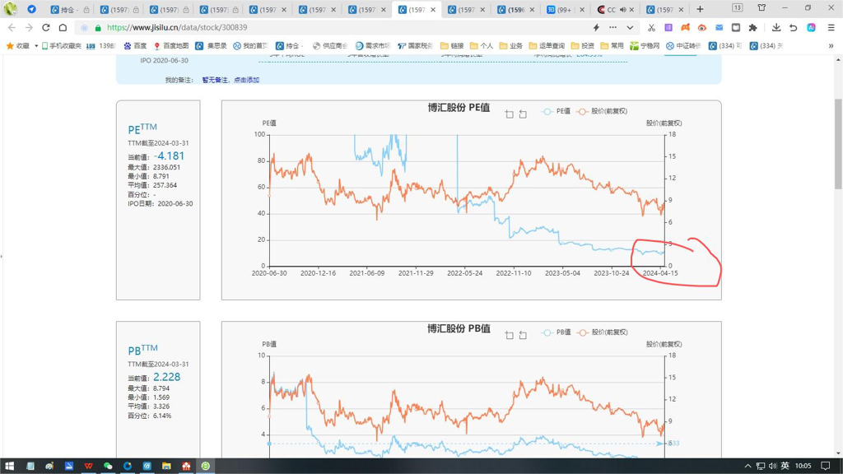Click the zoom area icon on PE chart
This screenshot has height=474, width=843.
tap(510, 114)
